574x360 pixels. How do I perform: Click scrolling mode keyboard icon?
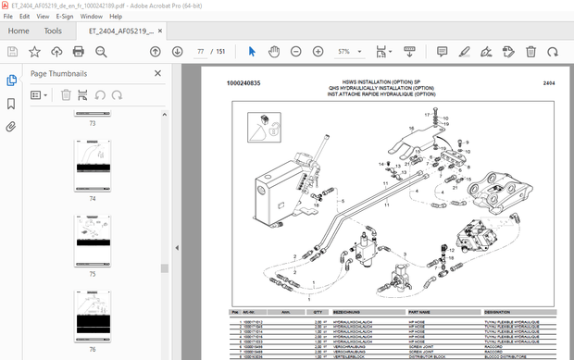409,52
